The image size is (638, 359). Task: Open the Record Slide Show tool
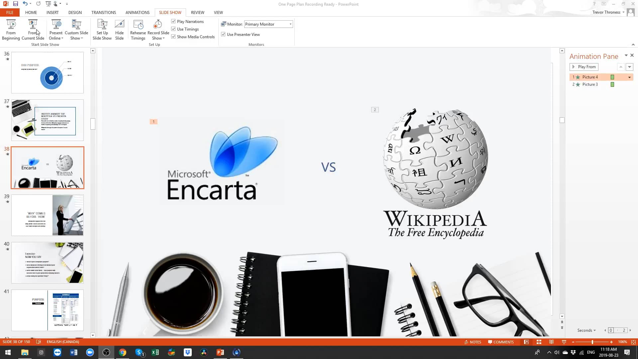point(158,29)
